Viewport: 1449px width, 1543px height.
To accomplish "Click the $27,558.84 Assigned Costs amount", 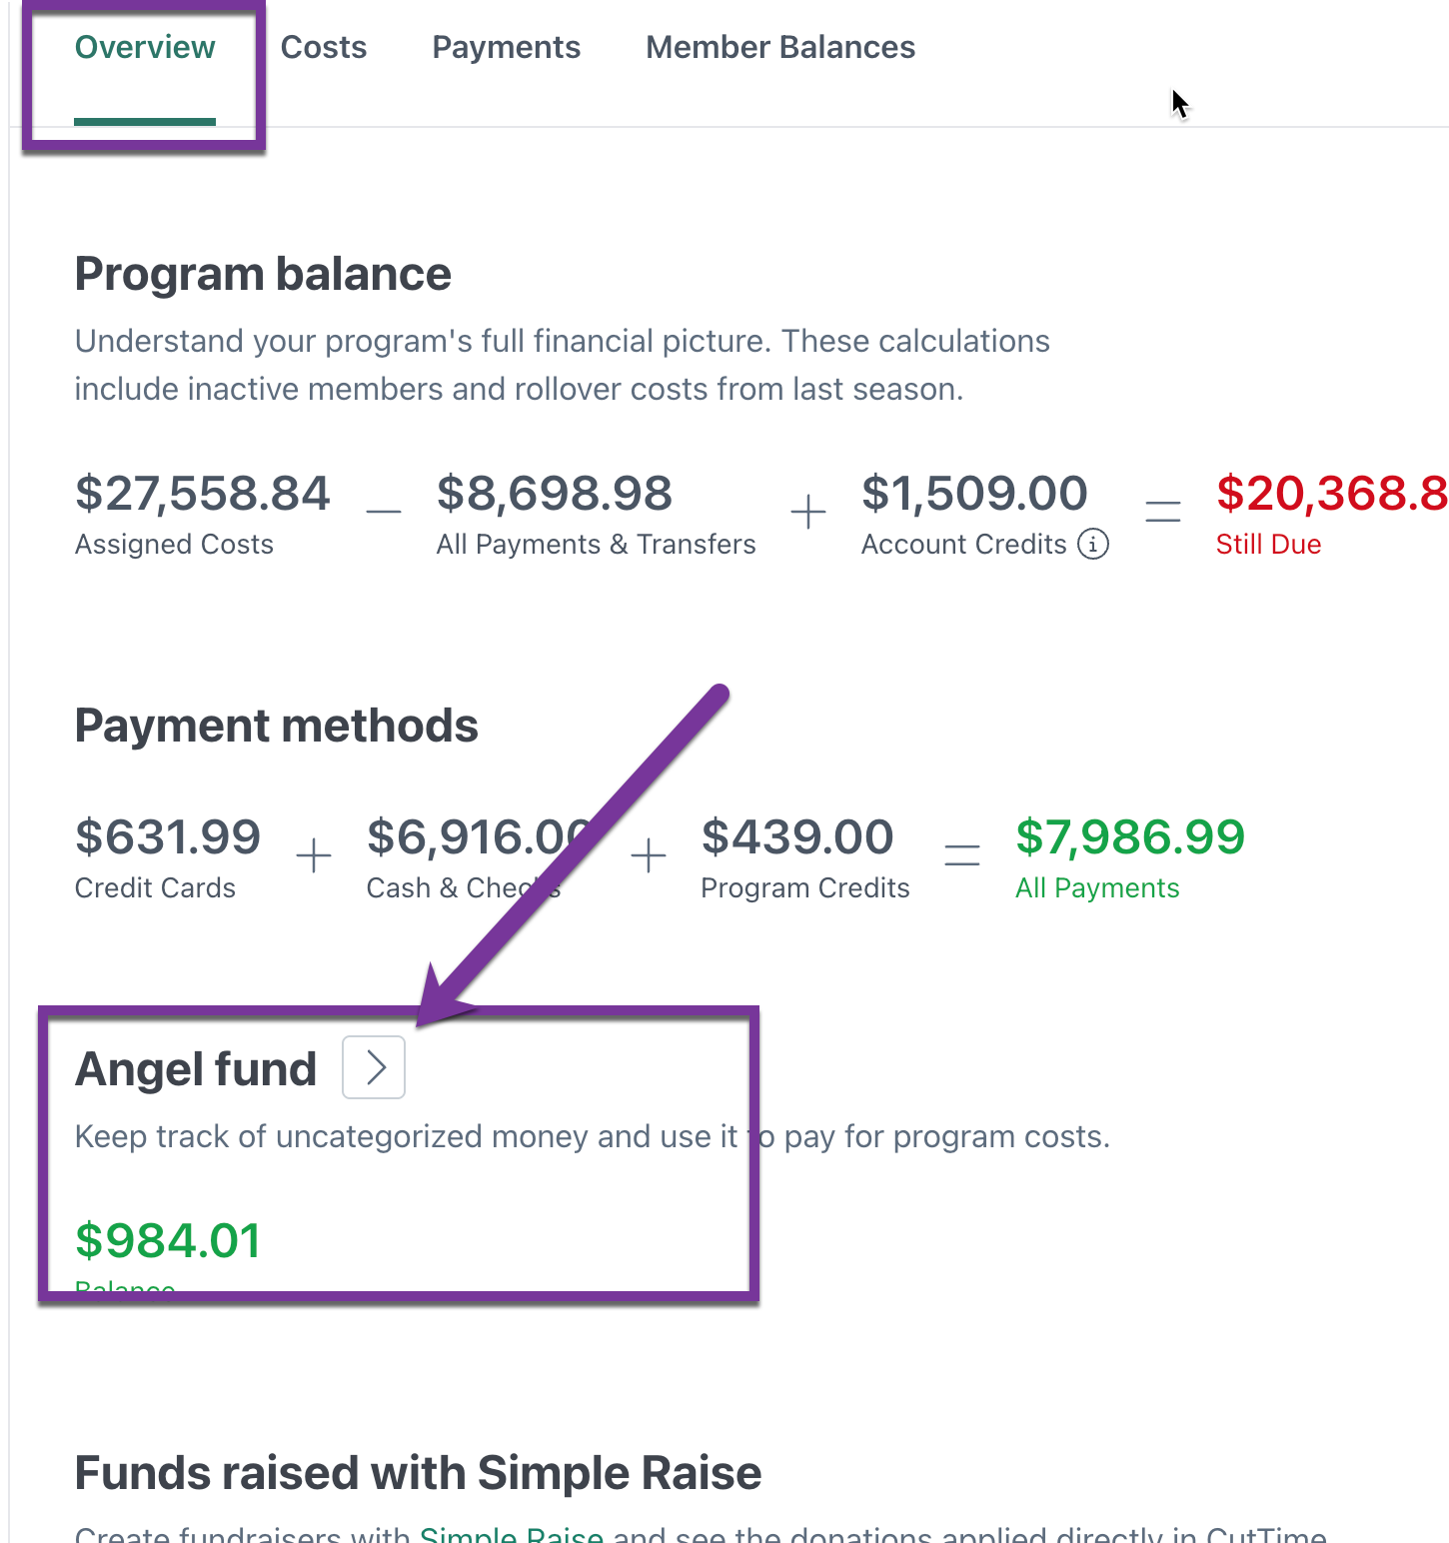I will [202, 494].
